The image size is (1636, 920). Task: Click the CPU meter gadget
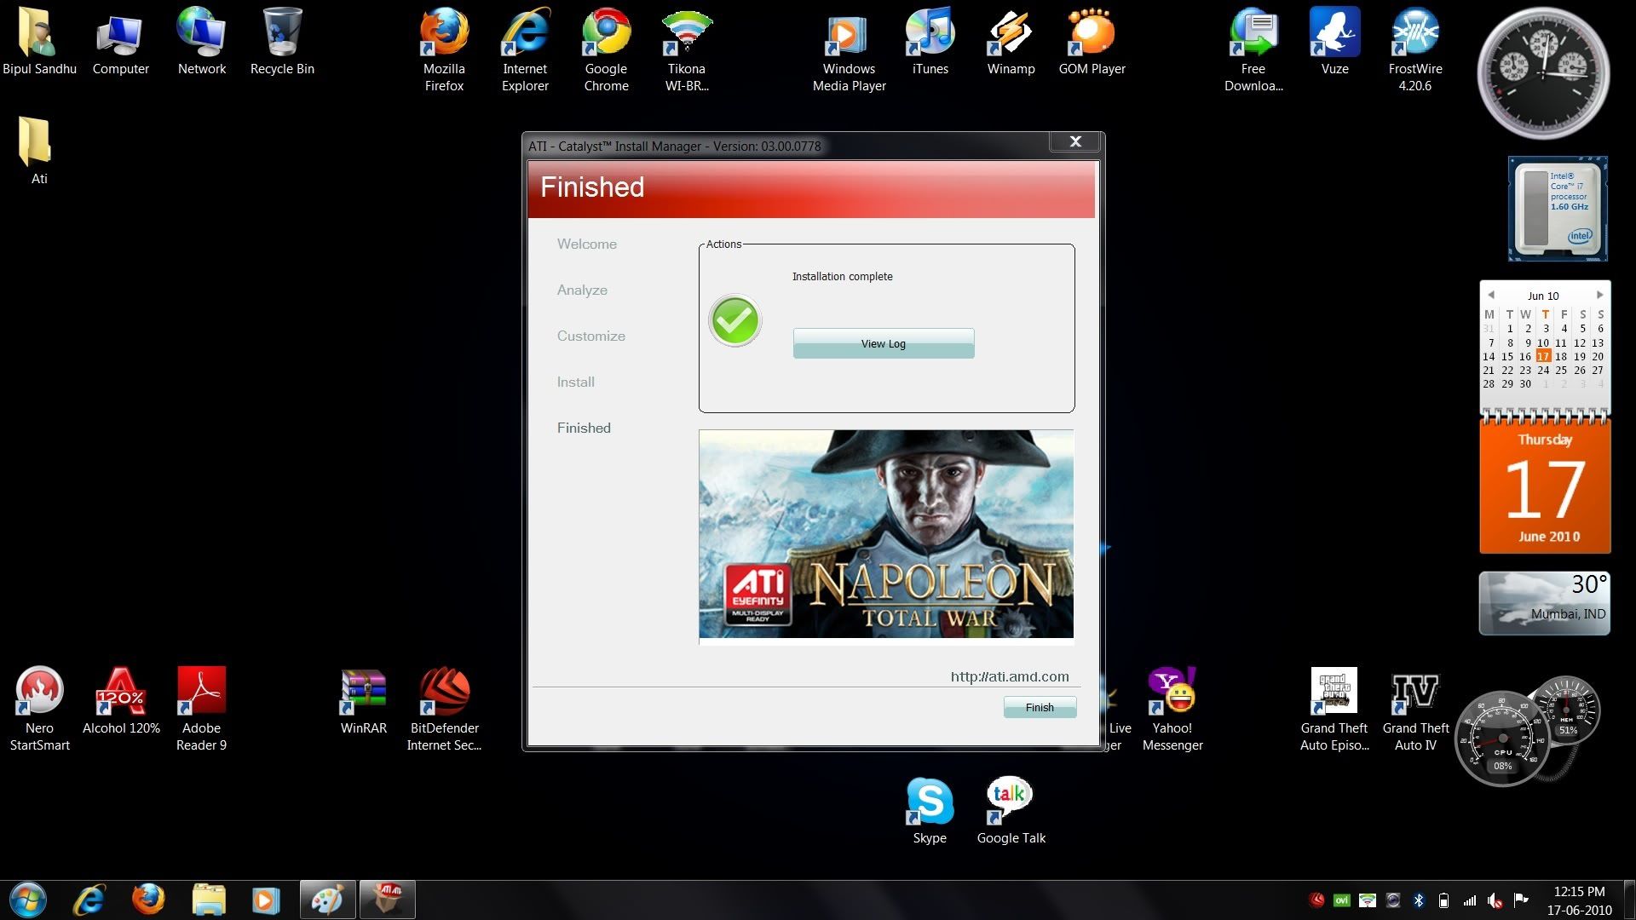click(x=1503, y=739)
